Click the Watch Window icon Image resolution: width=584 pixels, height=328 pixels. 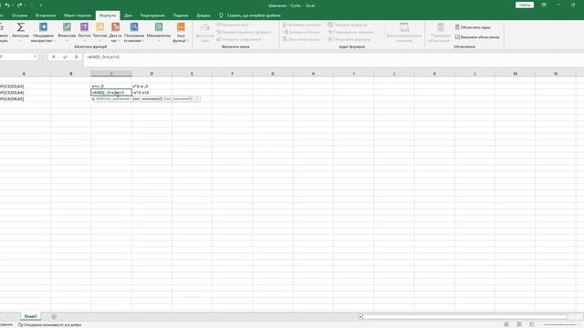[404, 27]
